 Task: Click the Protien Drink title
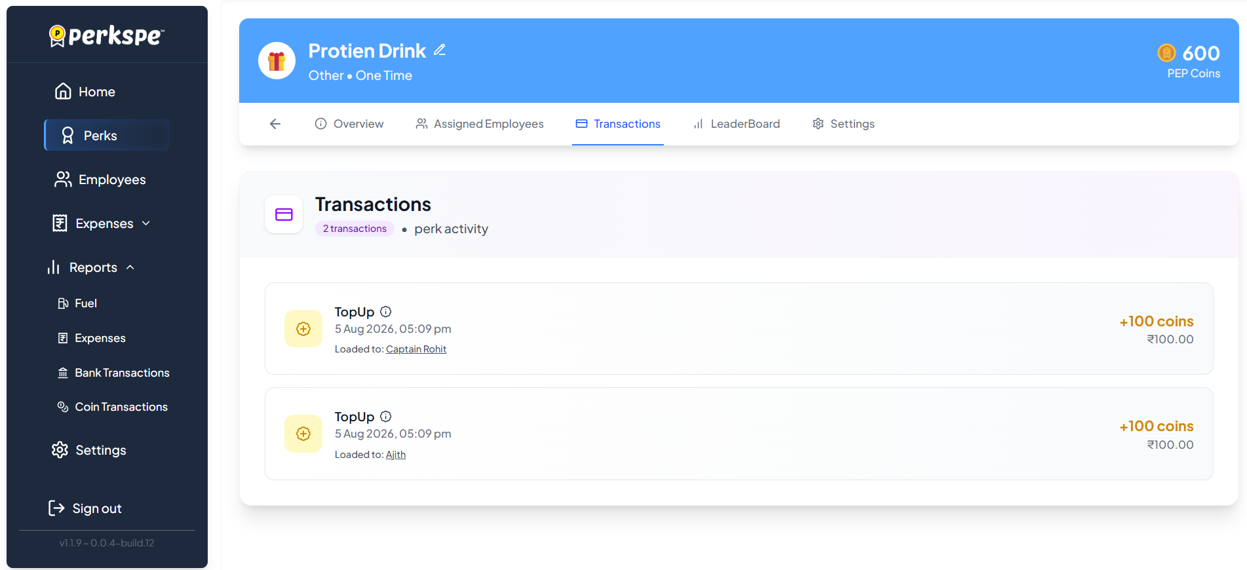[x=367, y=50]
